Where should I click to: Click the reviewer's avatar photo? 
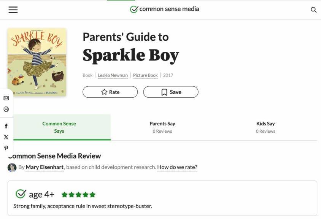pos(12,167)
